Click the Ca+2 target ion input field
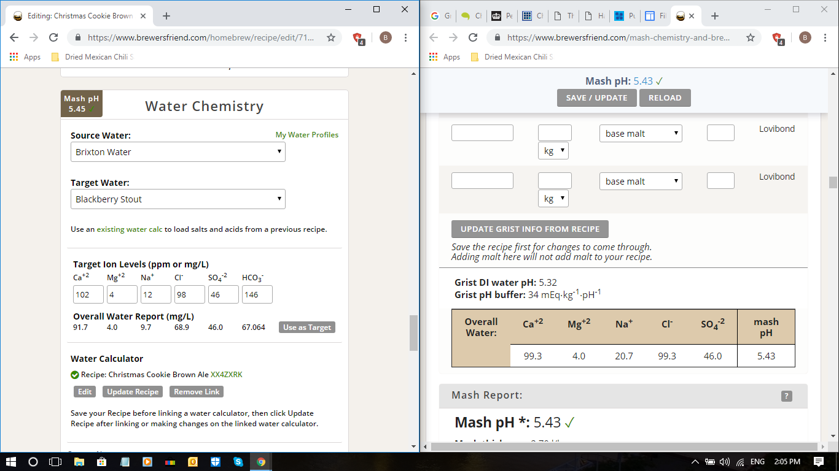 88,295
